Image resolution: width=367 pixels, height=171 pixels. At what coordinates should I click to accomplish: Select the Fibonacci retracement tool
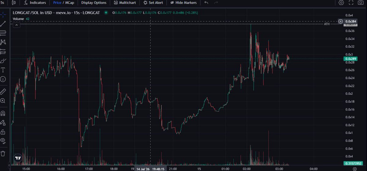(x=3, y=33)
